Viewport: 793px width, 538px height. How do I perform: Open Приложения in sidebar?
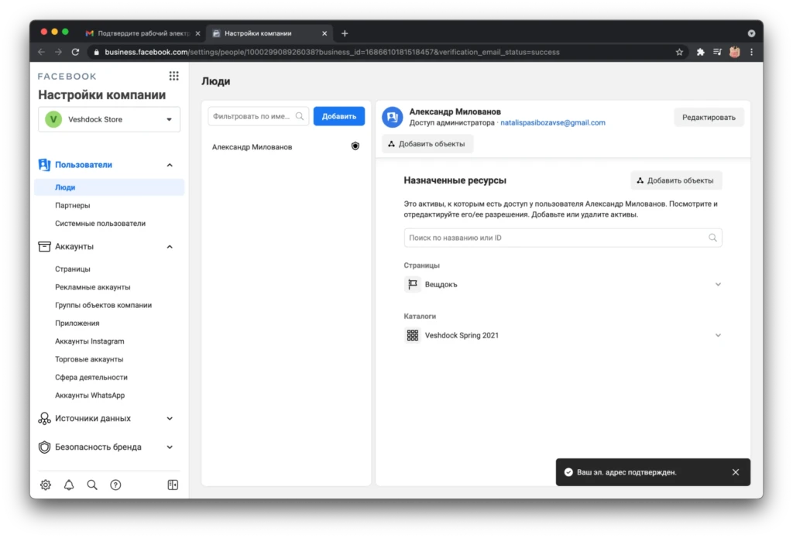click(x=77, y=323)
